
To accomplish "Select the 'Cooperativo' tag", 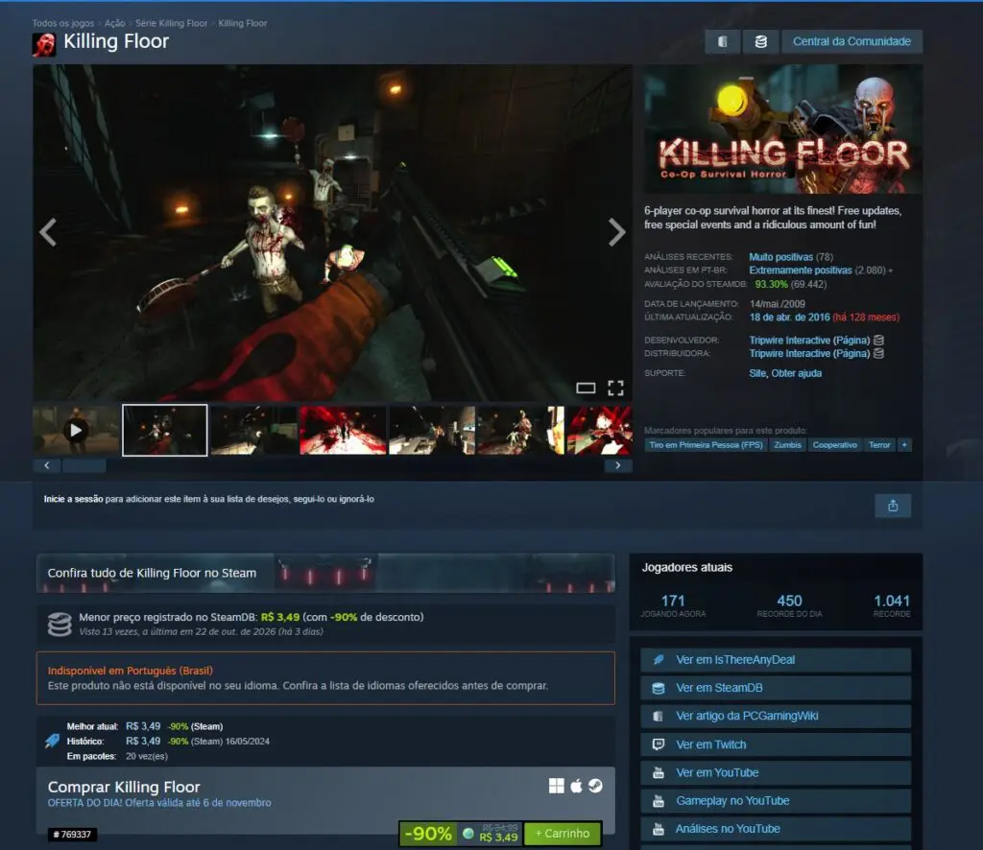I will (x=834, y=445).
